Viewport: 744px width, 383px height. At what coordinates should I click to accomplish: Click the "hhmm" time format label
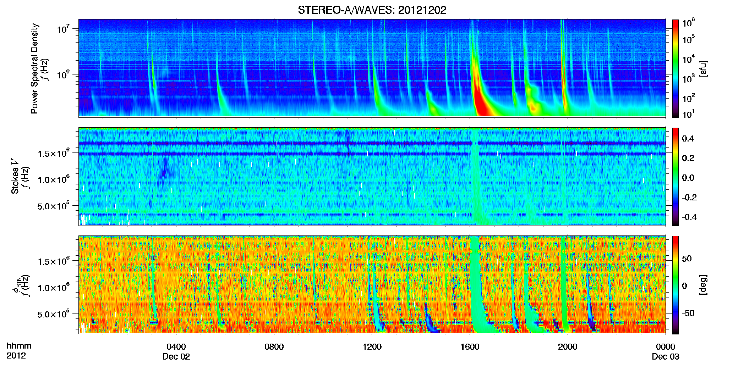coord(19,346)
